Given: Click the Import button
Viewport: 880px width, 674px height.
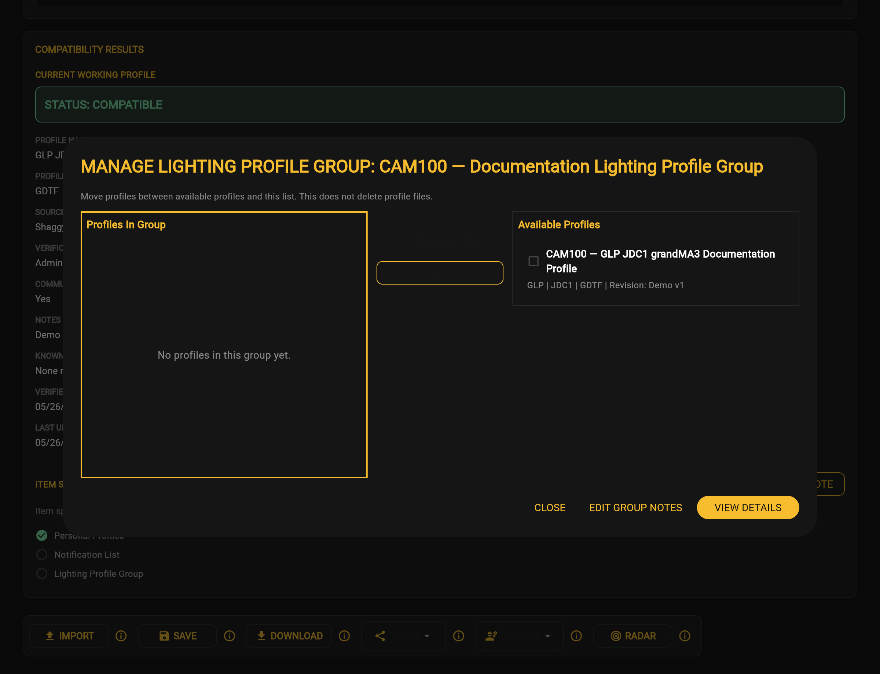Looking at the screenshot, I should tap(69, 636).
